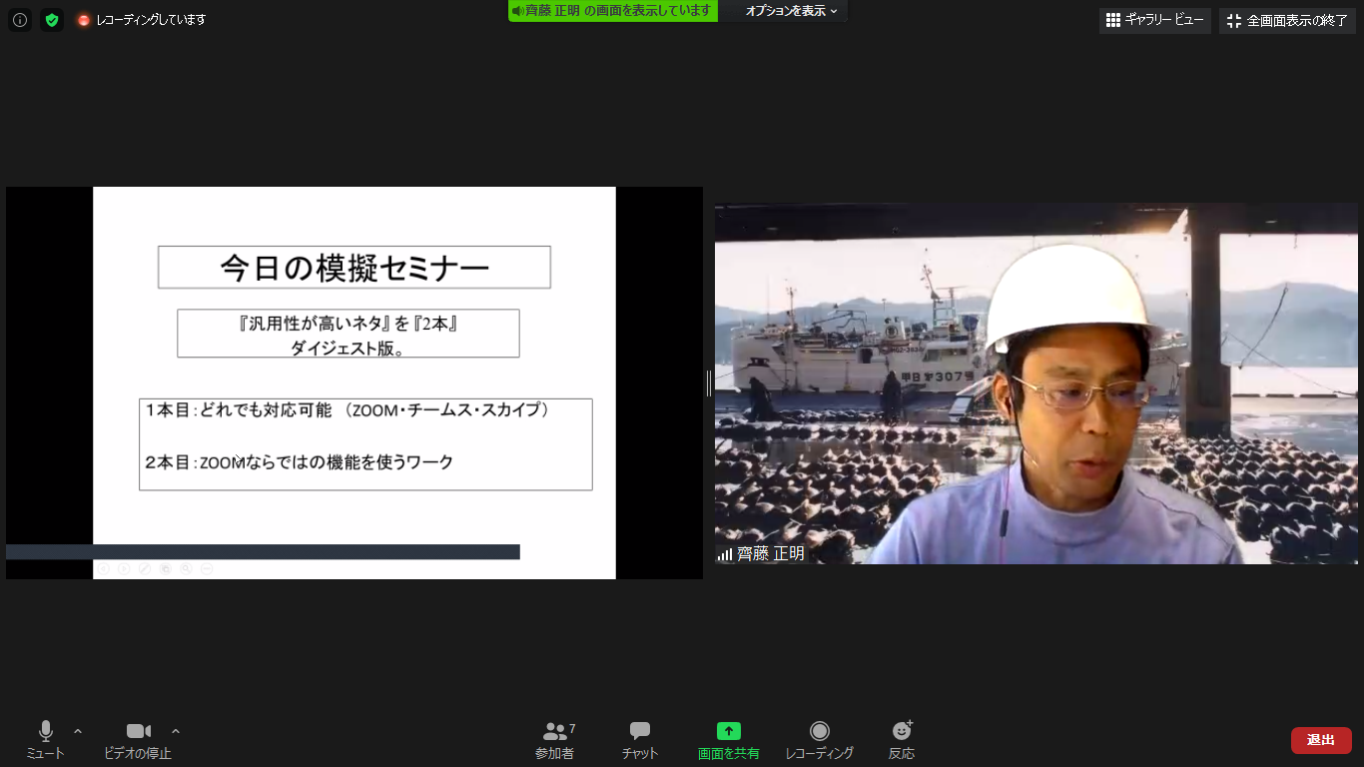Screen dimensions: 1364x767
Task: Open the オプションを表示 dropdown
Action: click(791, 11)
